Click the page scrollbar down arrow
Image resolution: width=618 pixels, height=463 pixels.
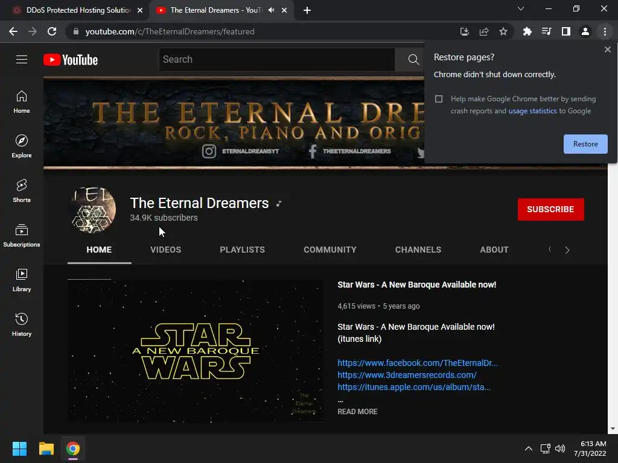tap(613, 429)
